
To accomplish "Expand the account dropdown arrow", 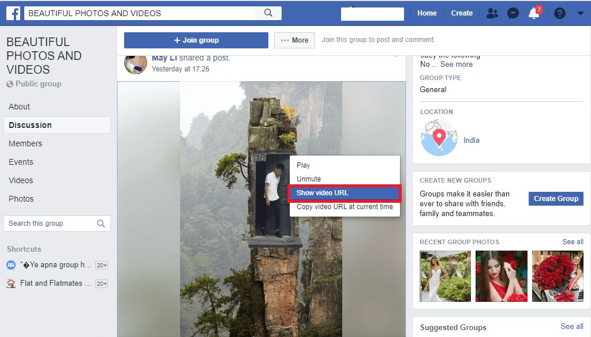I will (x=581, y=13).
